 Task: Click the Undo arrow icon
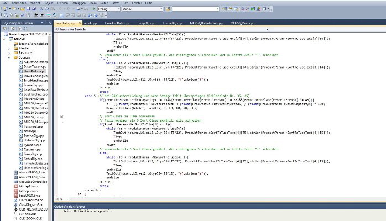coord(60,9)
